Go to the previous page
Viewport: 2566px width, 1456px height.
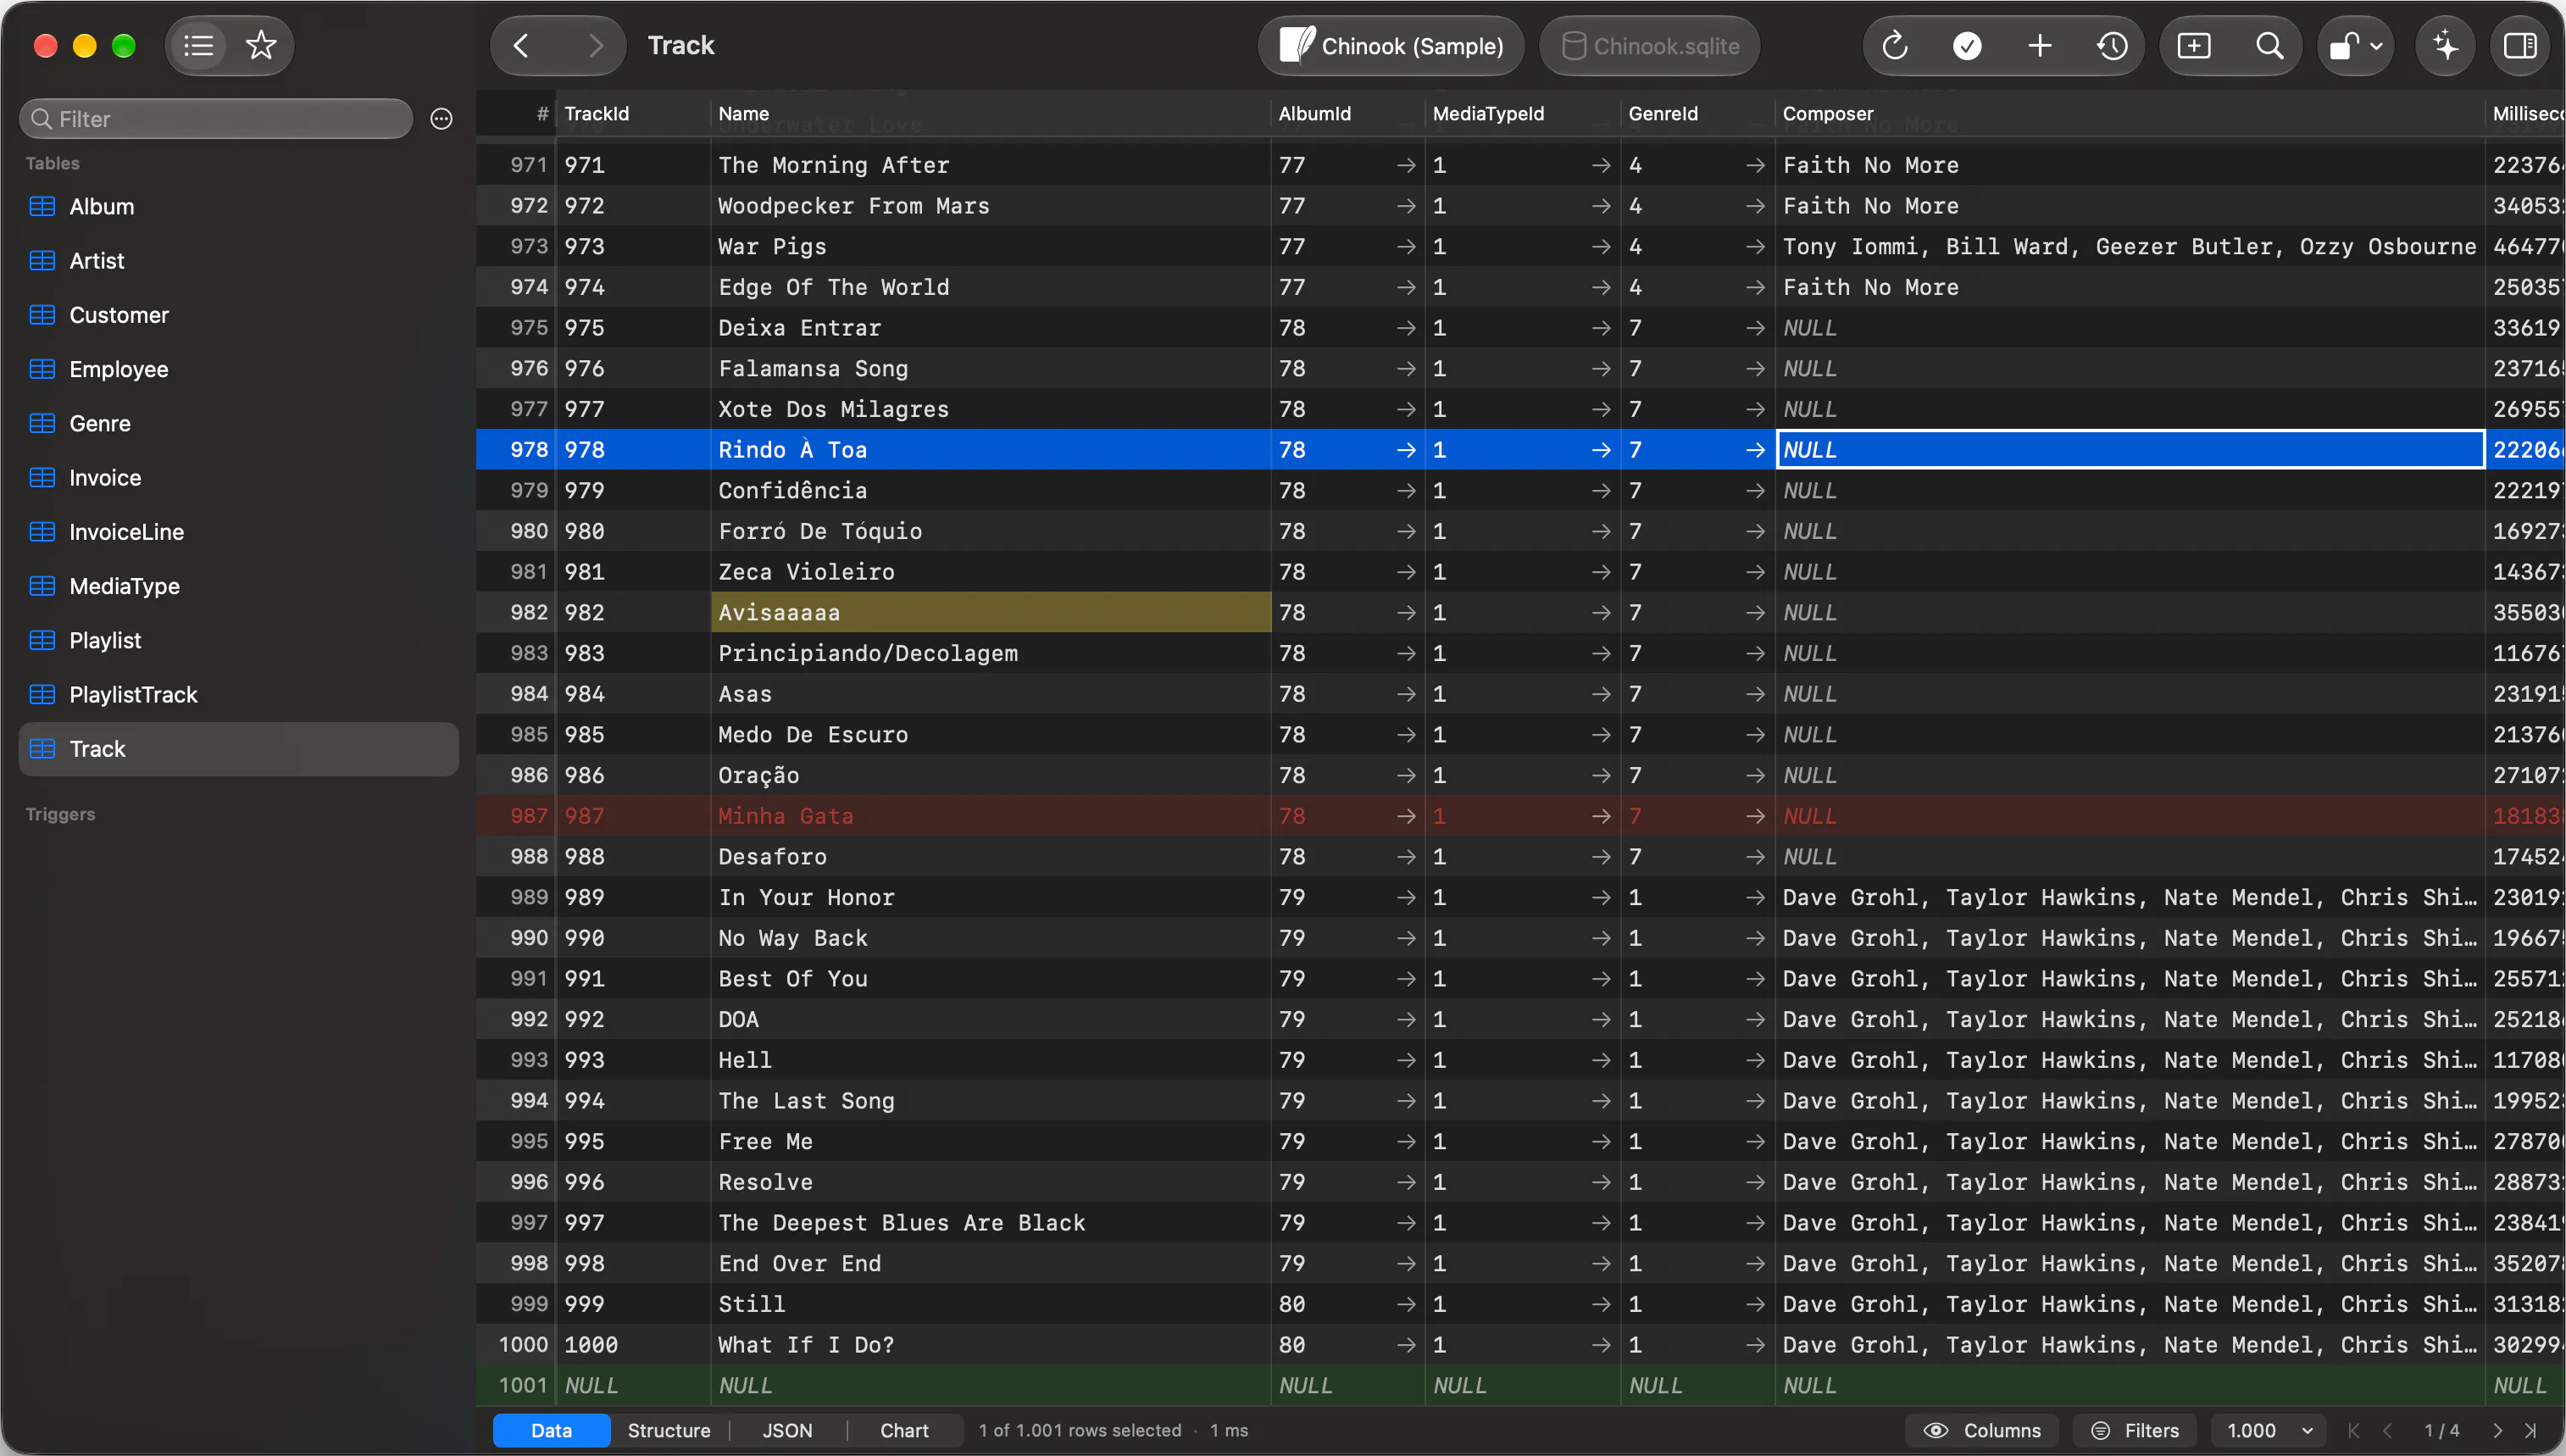(x=2388, y=1430)
